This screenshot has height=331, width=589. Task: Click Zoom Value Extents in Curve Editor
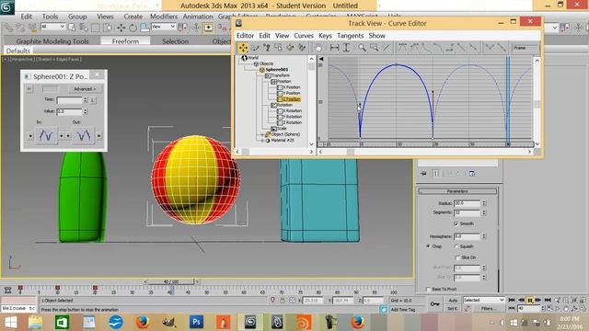346,48
